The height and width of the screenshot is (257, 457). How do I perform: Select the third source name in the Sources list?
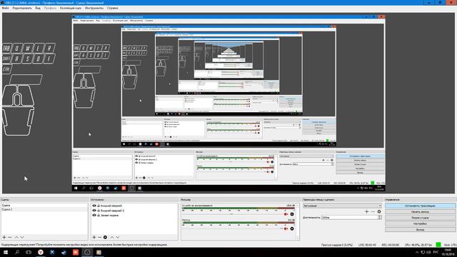tap(109, 215)
